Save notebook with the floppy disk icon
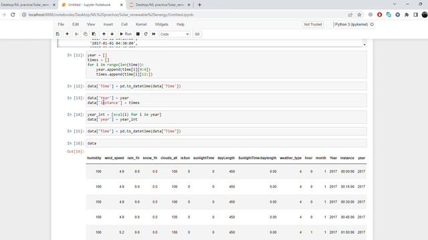This screenshot has height=240, width=428. 58,34
